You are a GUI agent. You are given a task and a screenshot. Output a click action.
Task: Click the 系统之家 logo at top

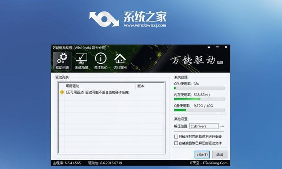[128, 19]
